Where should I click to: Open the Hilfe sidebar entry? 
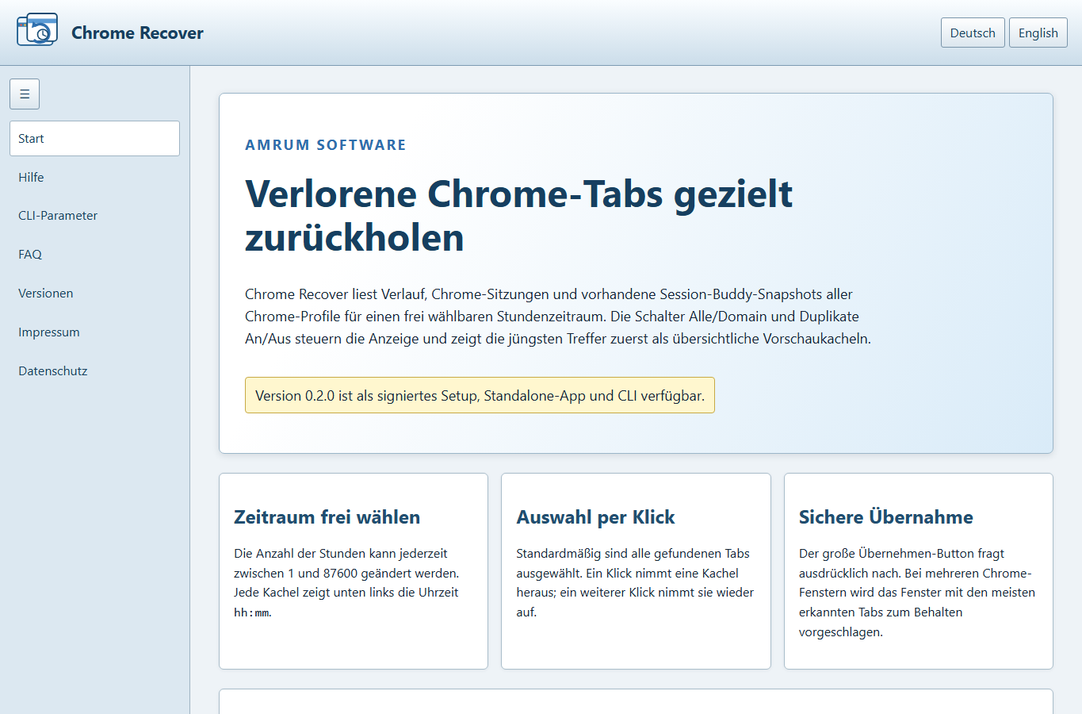pos(94,177)
